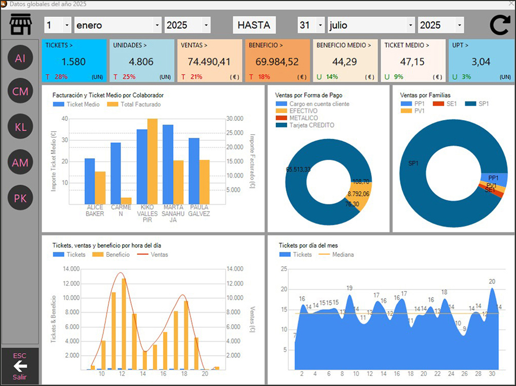The width and height of the screenshot is (516, 386).
Task: Click the refresh arrow icon
Action: pyautogui.click(x=499, y=25)
